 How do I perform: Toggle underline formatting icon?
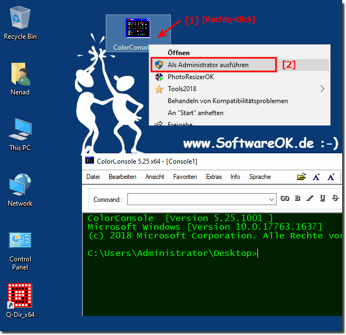pyautogui.click(x=322, y=199)
